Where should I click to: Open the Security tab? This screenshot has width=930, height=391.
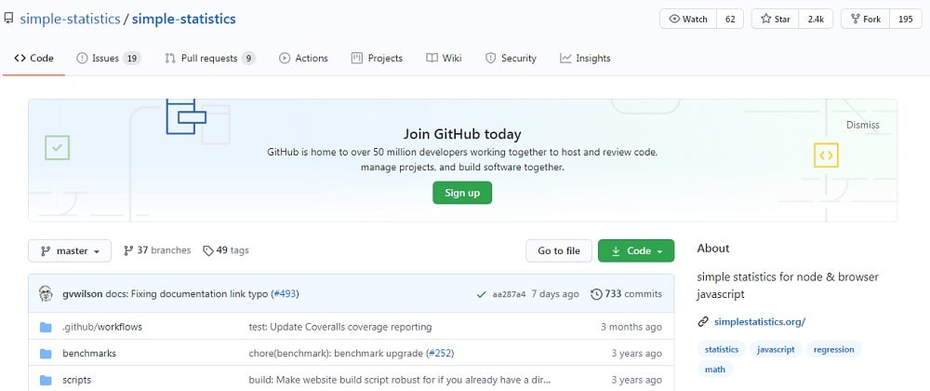click(x=511, y=58)
